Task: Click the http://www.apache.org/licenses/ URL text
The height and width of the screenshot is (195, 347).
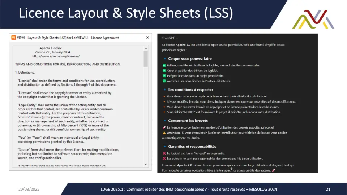Action: pos(56,56)
